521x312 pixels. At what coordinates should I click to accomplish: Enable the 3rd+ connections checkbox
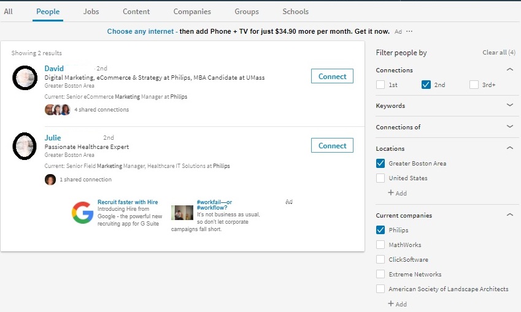coord(474,85)
